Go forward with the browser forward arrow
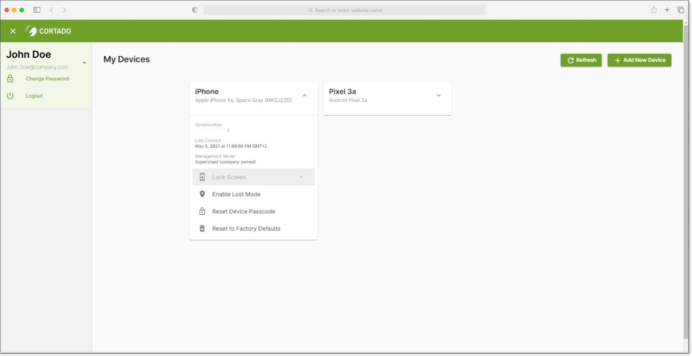Viewport: 692px width, 357px height. (x=64, y=10)
